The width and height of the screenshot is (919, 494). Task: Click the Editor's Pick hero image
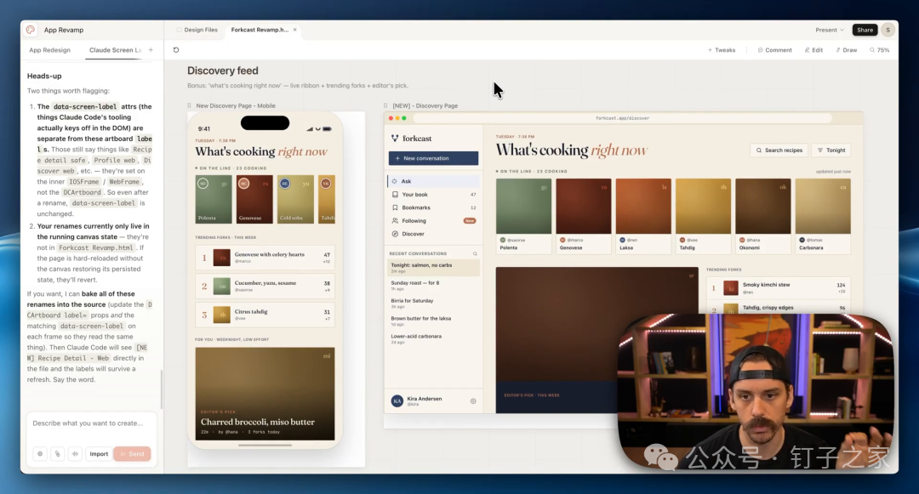(596, 339)
